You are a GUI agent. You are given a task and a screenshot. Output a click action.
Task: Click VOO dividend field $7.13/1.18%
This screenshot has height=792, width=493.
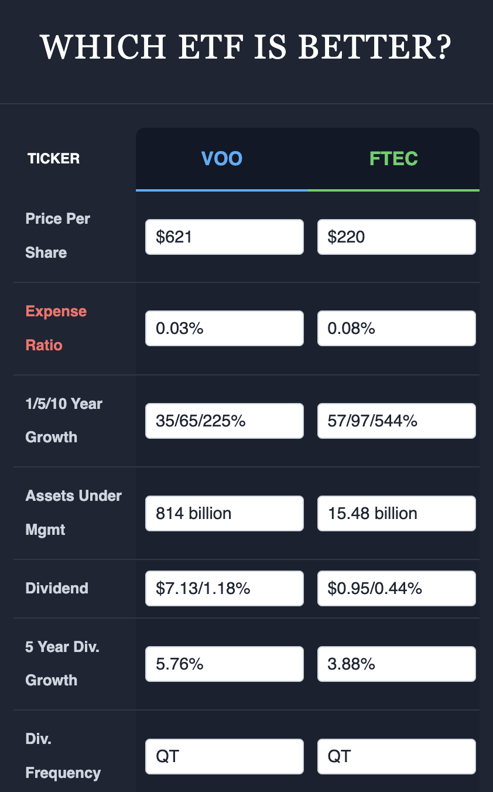pyautogui.click(x=224, y=588)
